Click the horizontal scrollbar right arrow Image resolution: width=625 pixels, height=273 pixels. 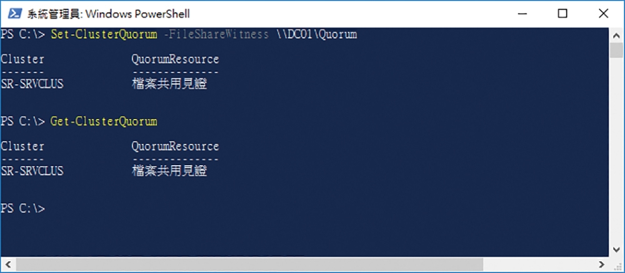(602, 264)
